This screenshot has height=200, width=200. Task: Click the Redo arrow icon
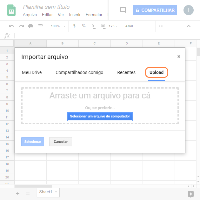[x=21, y=26]
